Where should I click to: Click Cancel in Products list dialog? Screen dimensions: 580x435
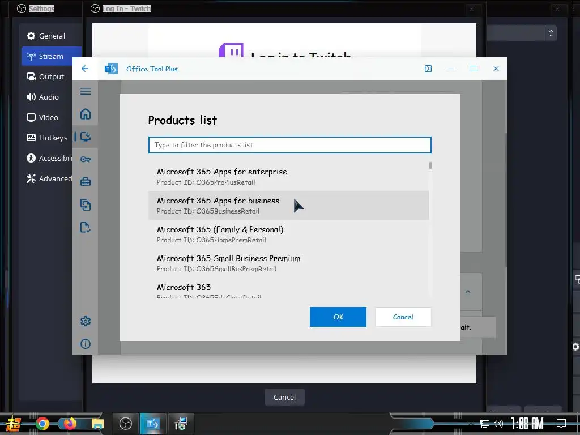(x=403, y=317)
